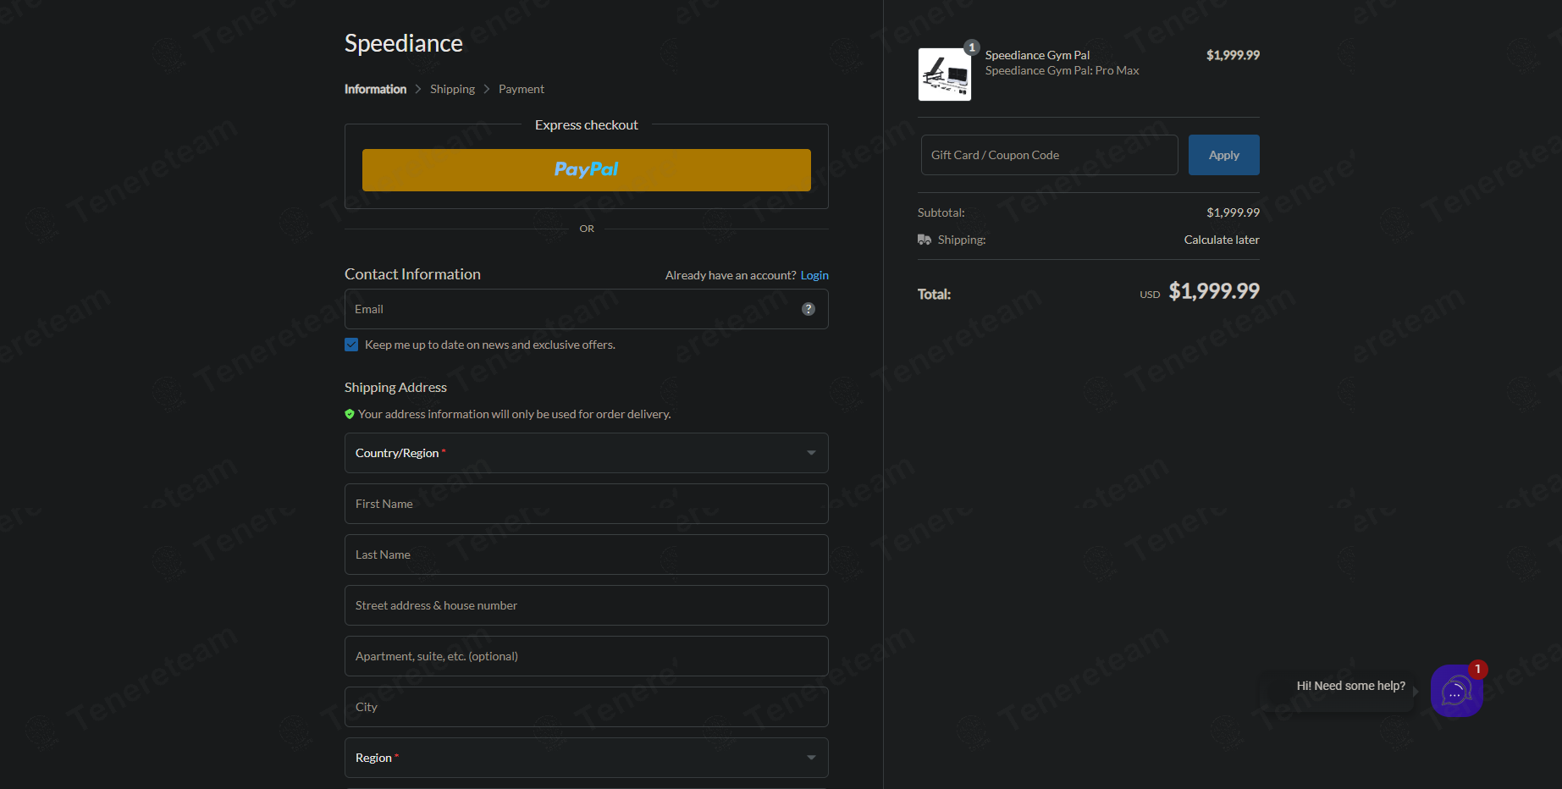The width and height of the screenshot is (1562, 789).
Task: Click into the Gift Card / Coupon Code field
Action: [1049, 155]
